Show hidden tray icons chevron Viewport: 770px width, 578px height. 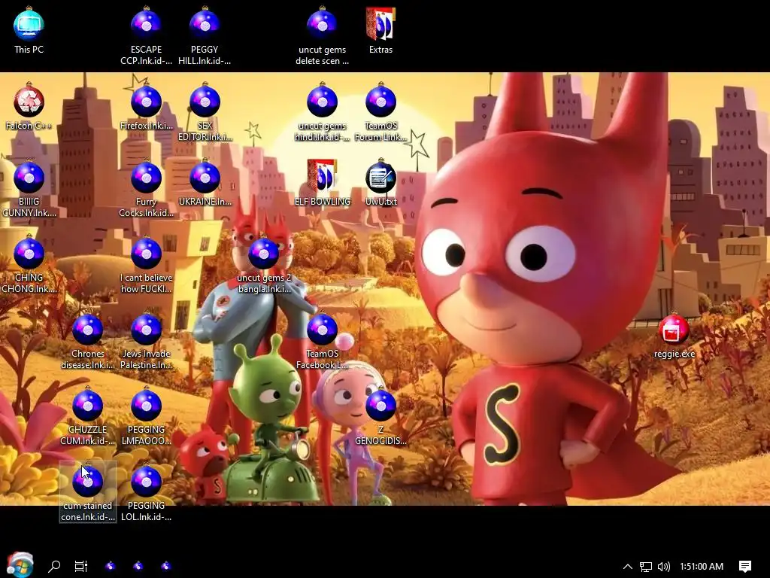click(x=628, y=566)
